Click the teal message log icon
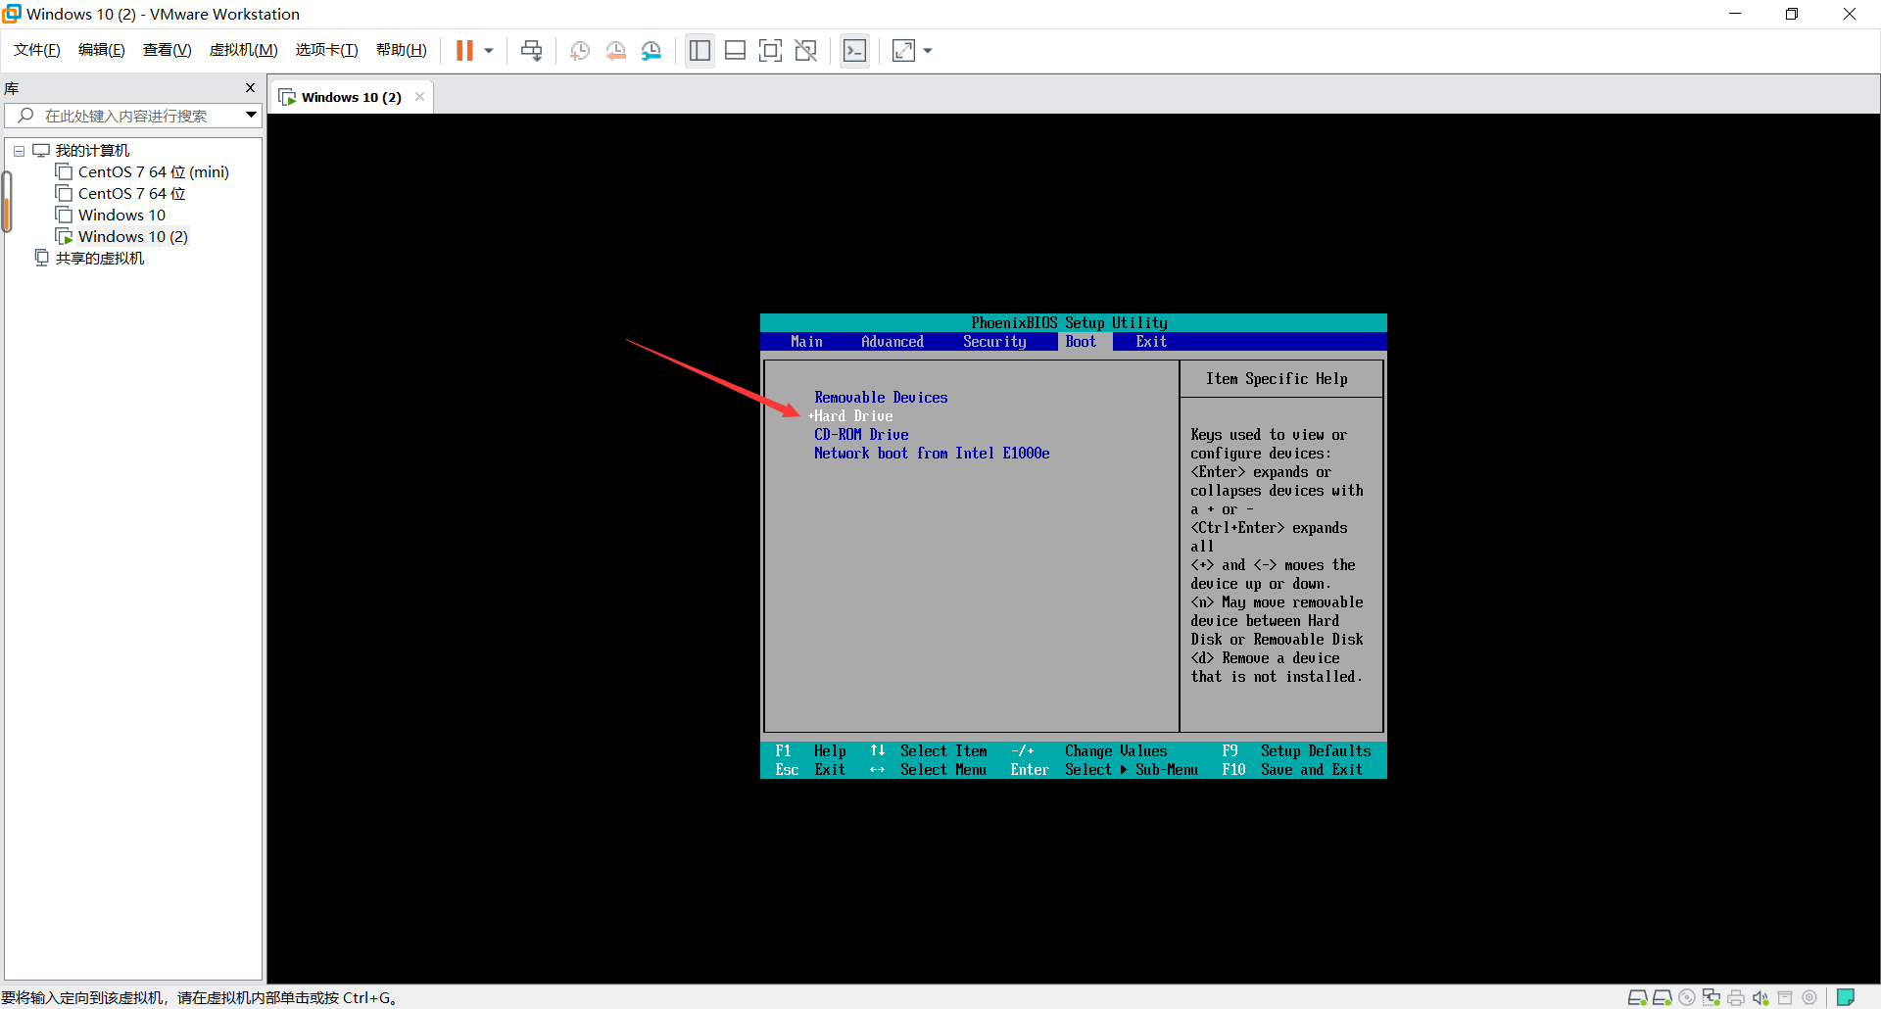 (x=1845, y=997)
